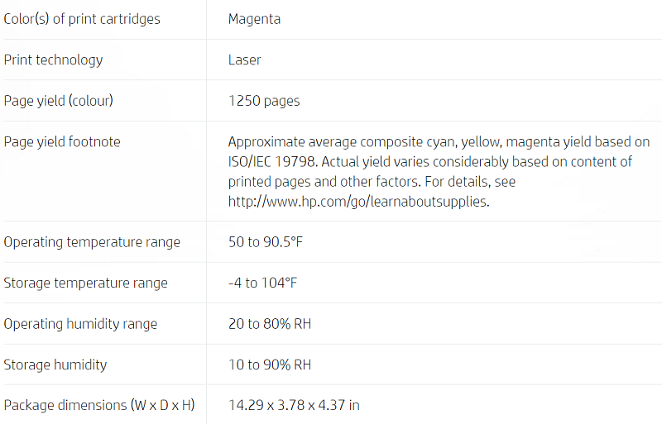Click the '1250 pages' yield value
The image size is (662, 424).
tap(264, 101)
